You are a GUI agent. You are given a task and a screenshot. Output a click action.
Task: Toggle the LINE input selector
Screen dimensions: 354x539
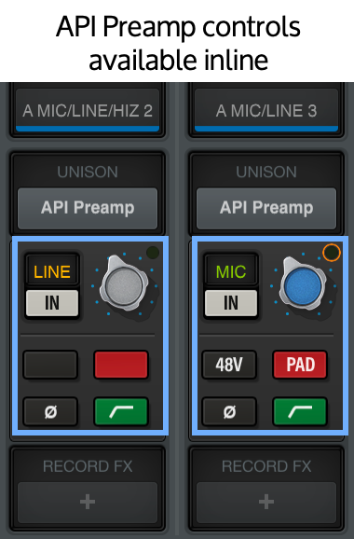(52, 271)
